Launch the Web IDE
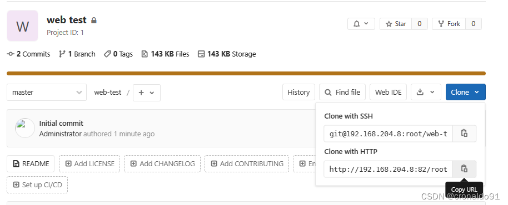Image resolution: width=508 pixels, height=205 pixels. click(x=388, y=93)
